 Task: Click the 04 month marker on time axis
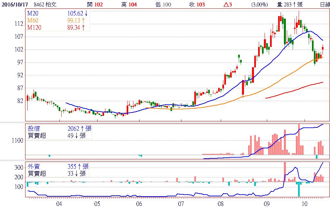click(59, 204)
